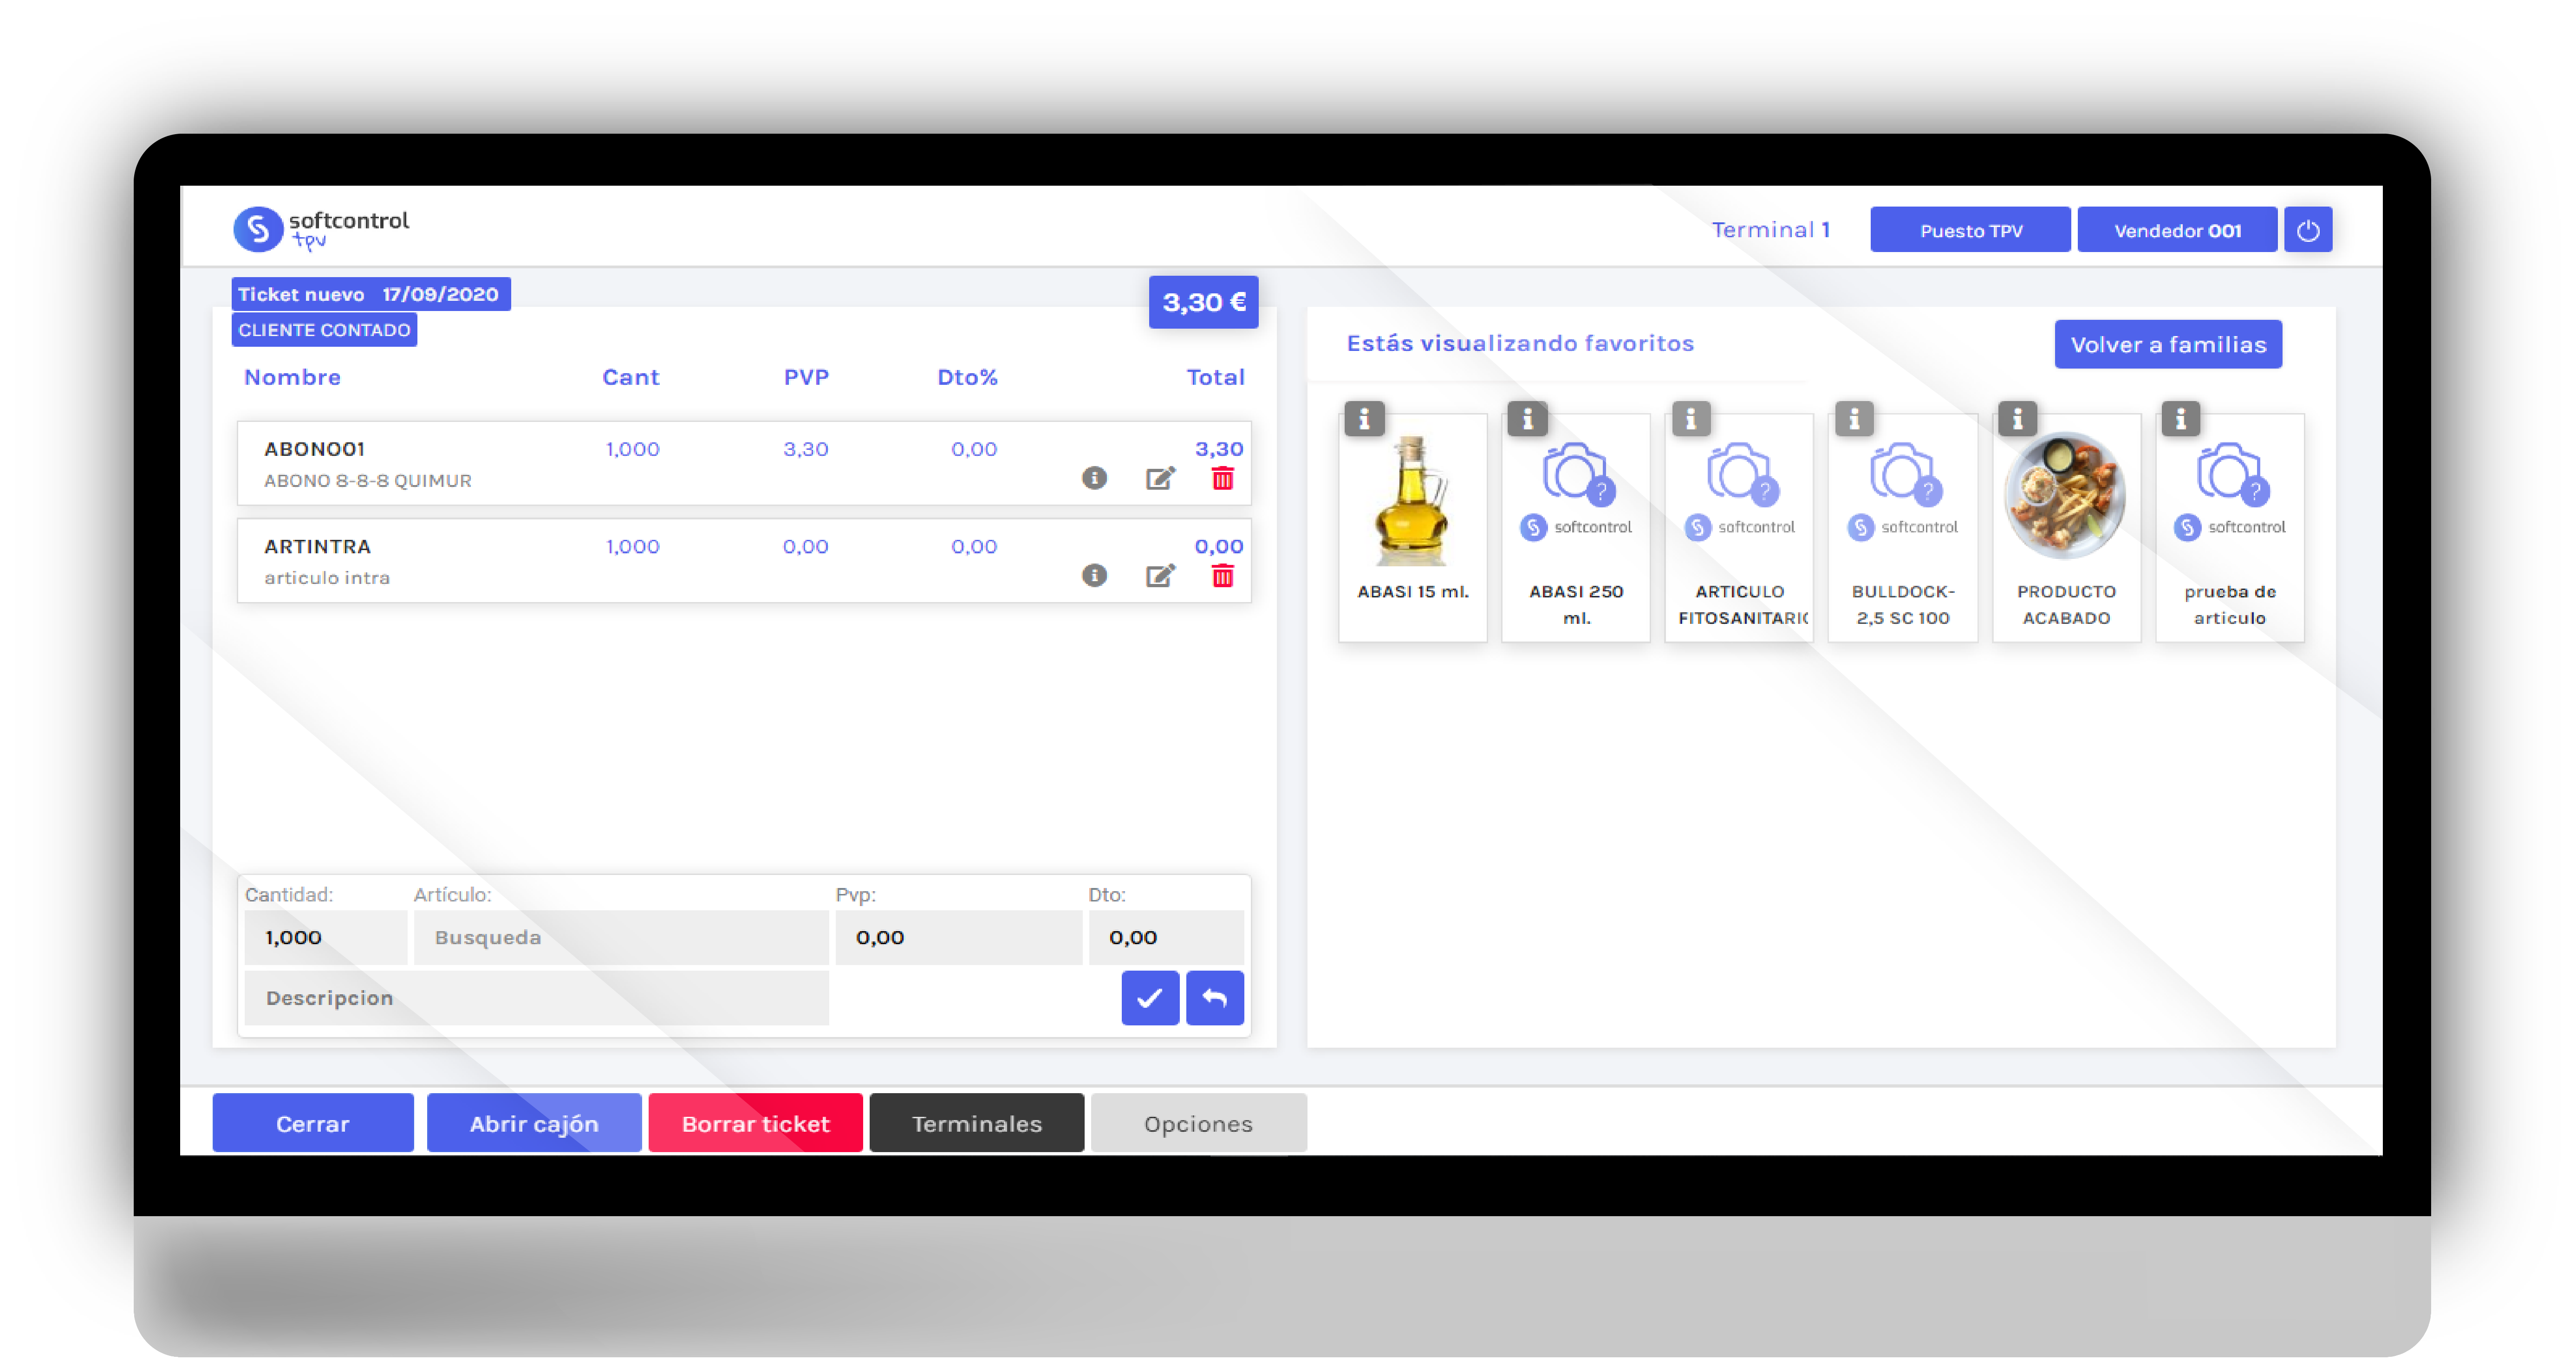Open info for ABONO01 ticket line
The image size is (2576, 1361).
(x=1094, y=478)
